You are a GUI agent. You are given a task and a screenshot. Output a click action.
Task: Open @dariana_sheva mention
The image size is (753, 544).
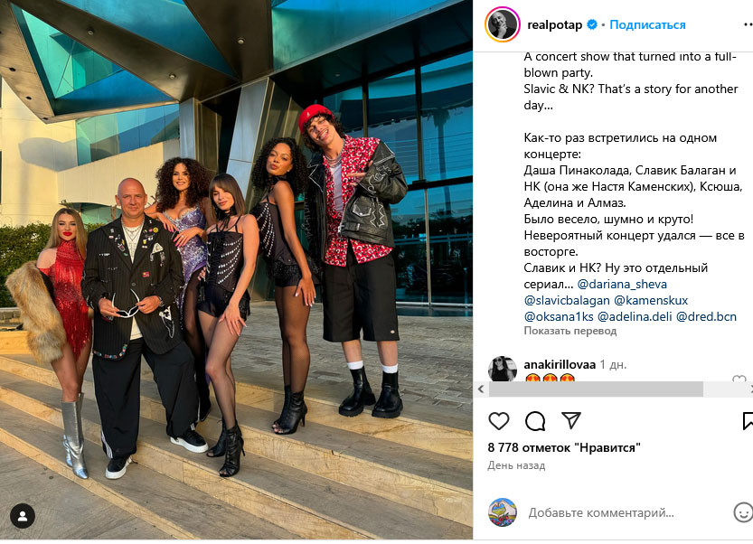(622, 285)
